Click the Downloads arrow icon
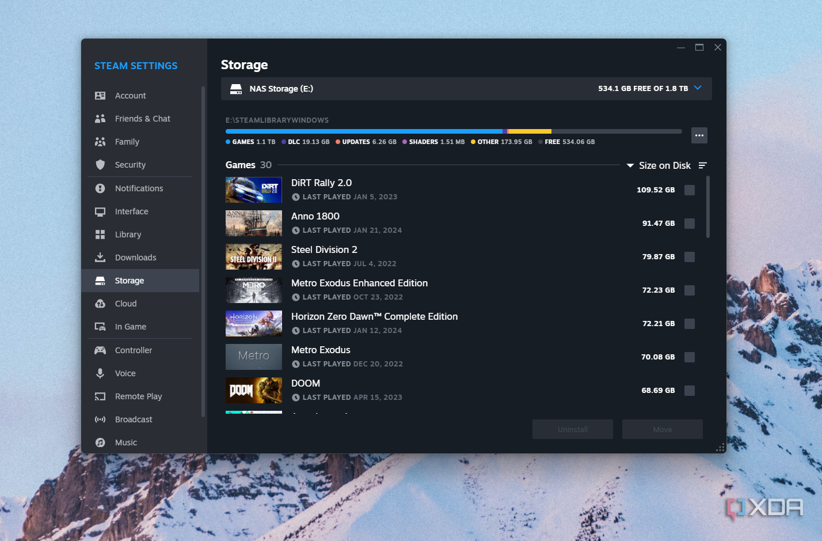 [x=100, y=258]
